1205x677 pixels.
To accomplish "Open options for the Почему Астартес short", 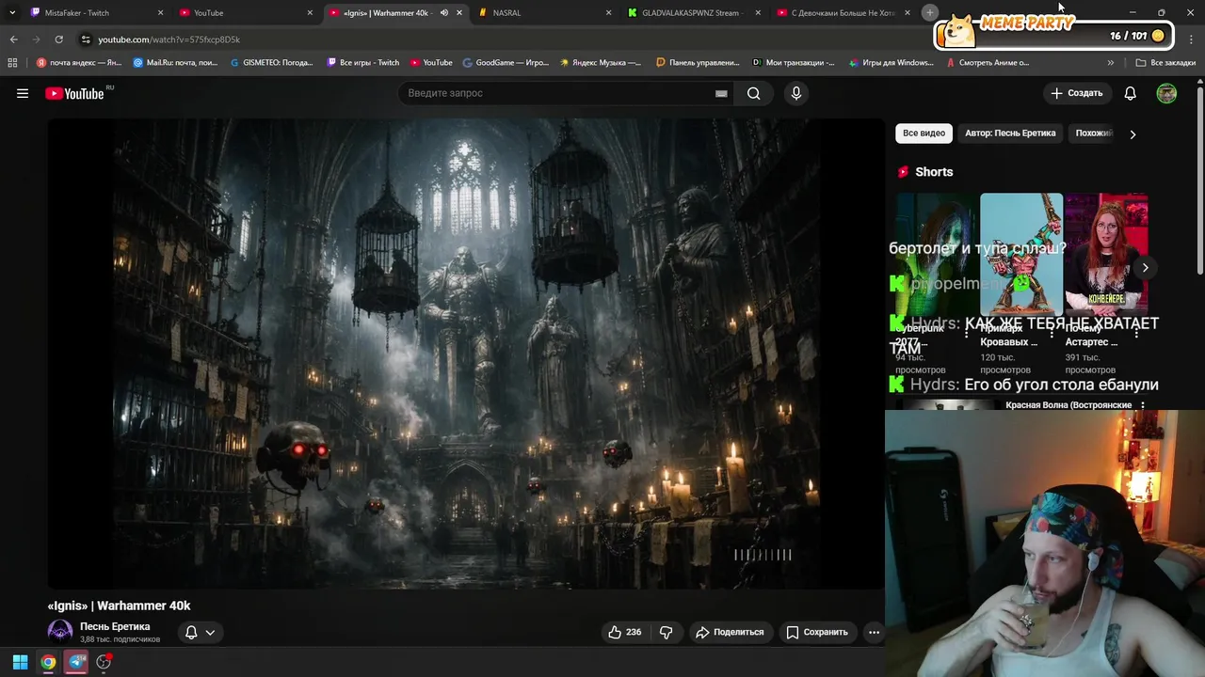I will [x=1136, y=331].
